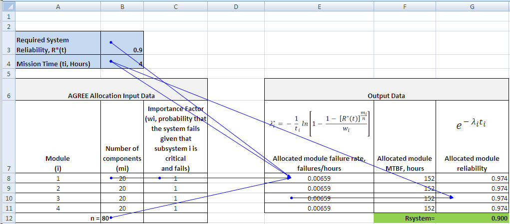Select row 9 failure rate 0.00659
Image resolution: width=510 pixels, height=224 pixels.
(x=319, y=188)
